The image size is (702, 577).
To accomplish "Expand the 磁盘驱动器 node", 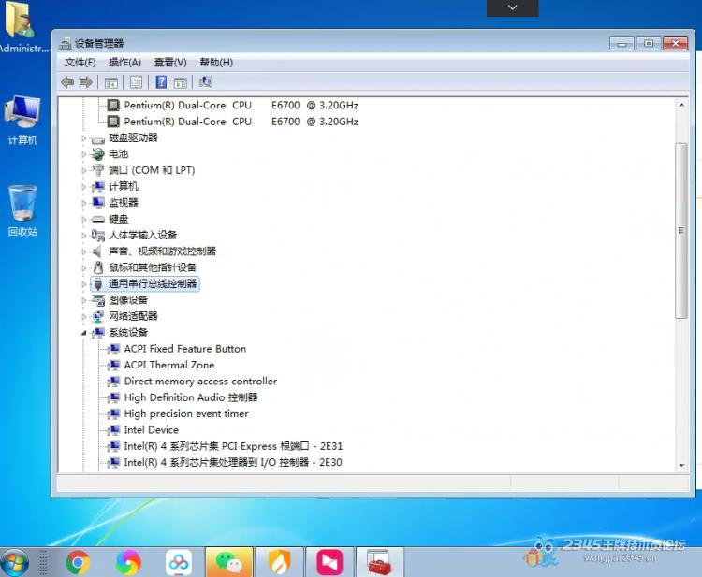I will click(x=83, y=138).
